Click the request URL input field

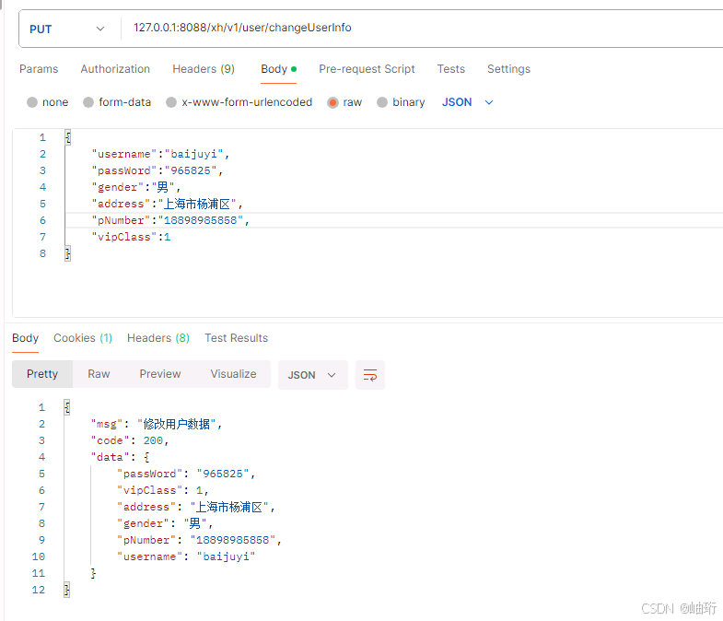coord(422,28)
